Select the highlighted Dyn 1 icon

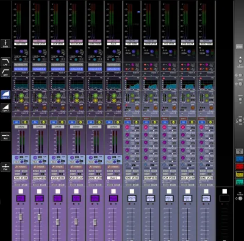5,95
